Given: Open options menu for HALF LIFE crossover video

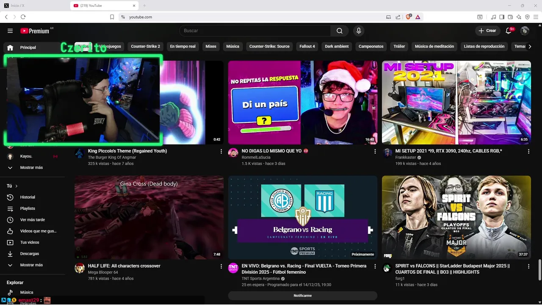Looking at the screenshot, I should click(x=221, y=266).
